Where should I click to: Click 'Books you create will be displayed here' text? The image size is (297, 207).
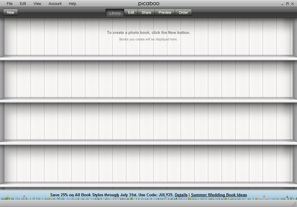[x=148, y=39]
